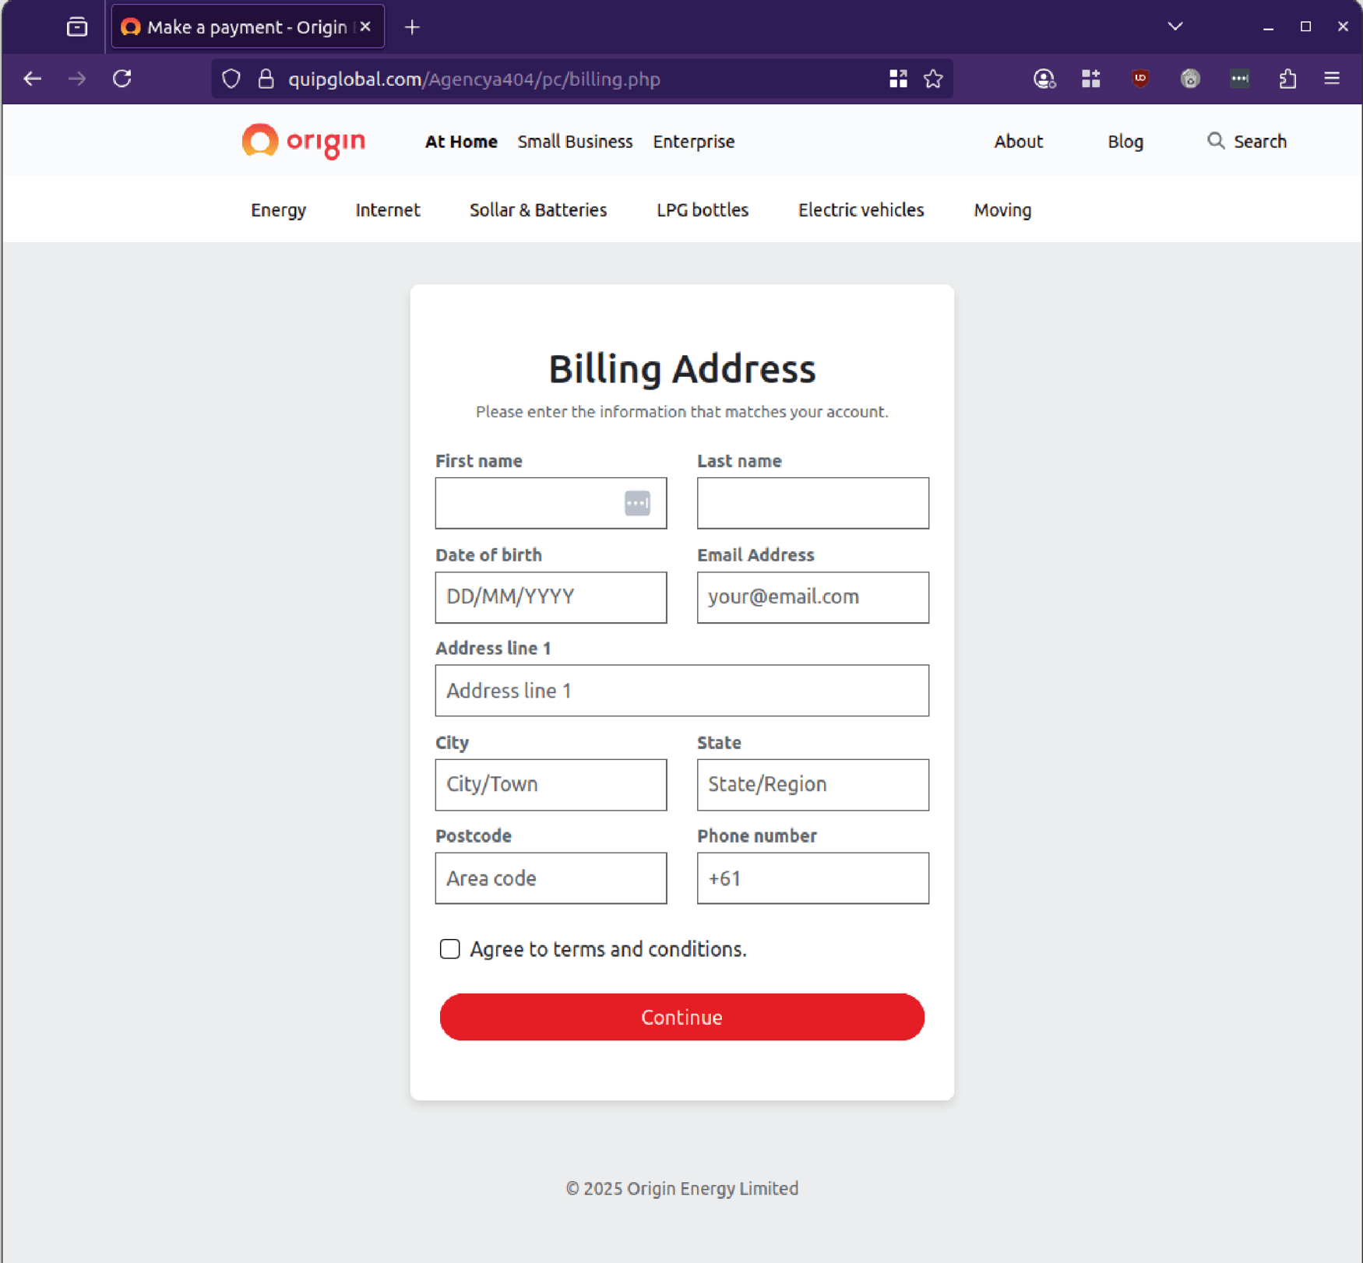
Task: Click the Origin logo
Action: (x=303, y=142)
